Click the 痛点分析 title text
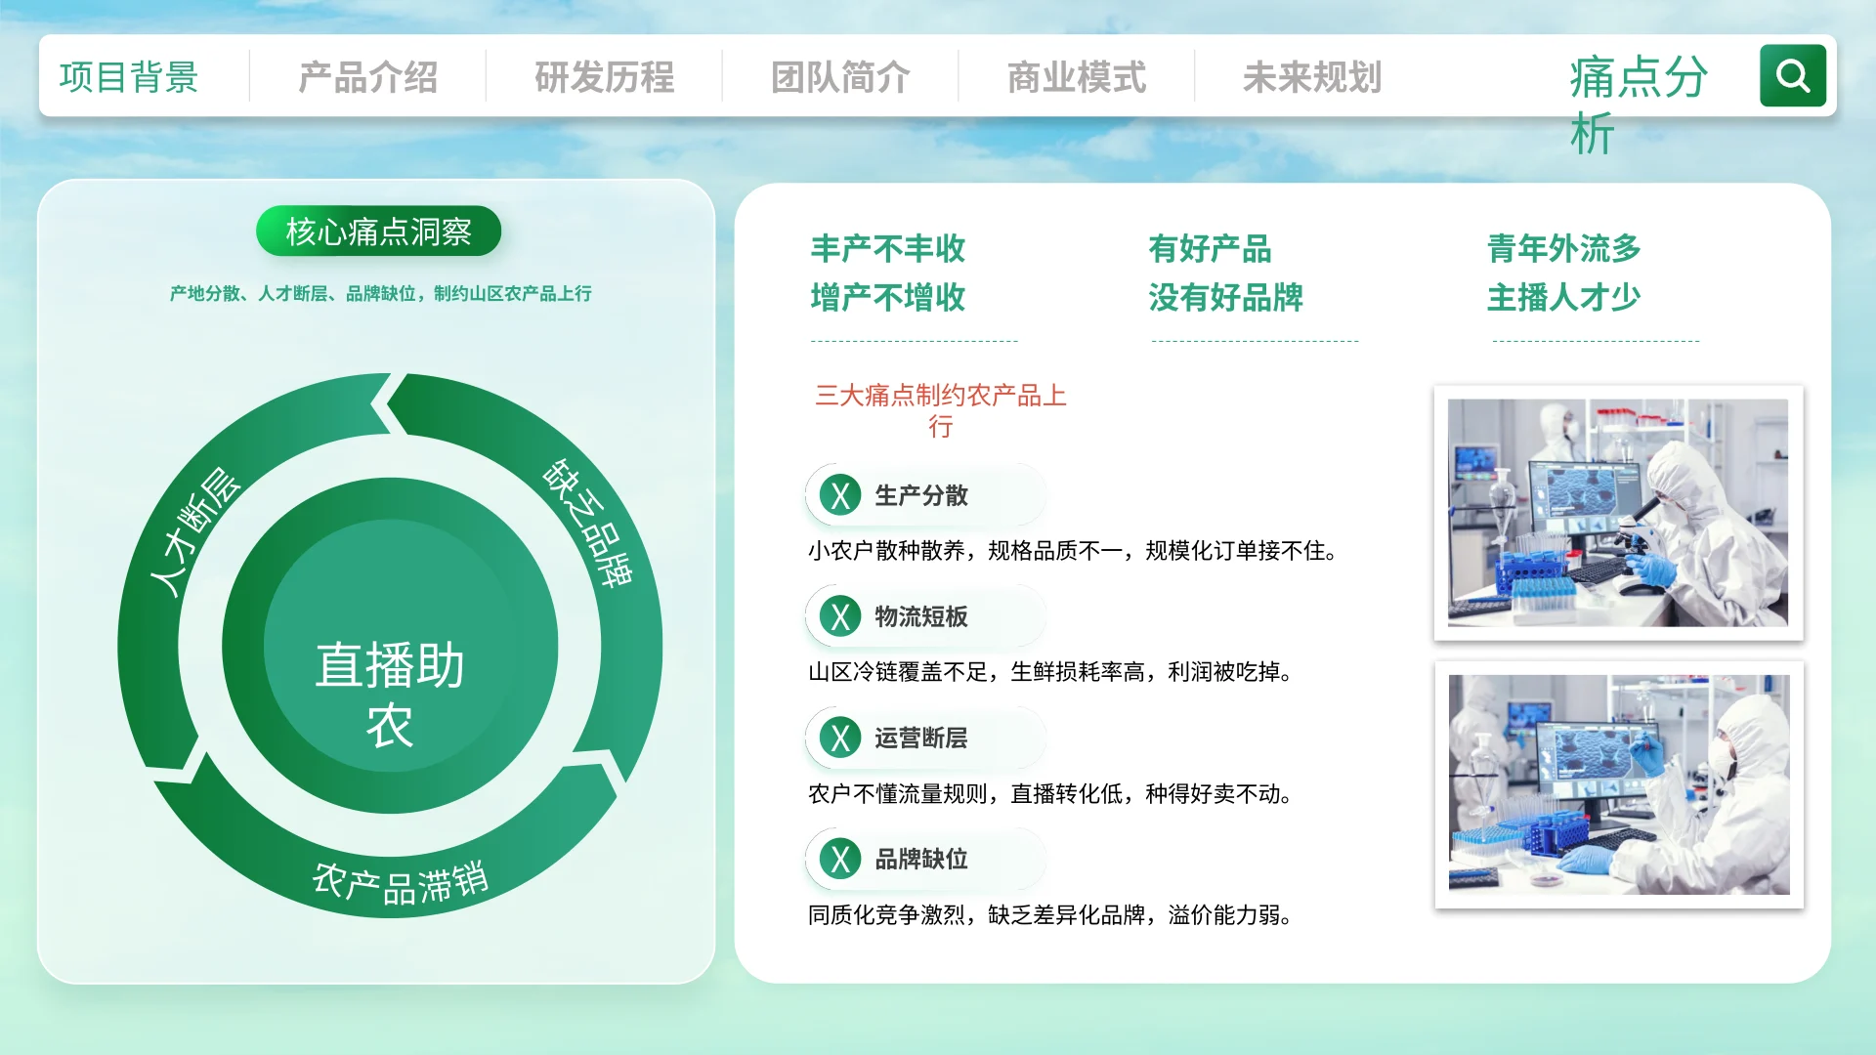1876x1055 pixels. pos(1639,105)
